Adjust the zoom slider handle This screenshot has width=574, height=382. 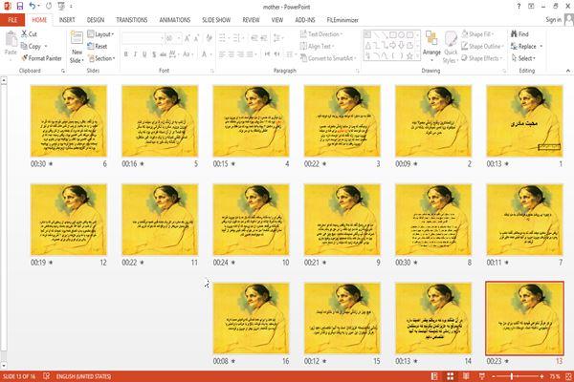point(512,376)
